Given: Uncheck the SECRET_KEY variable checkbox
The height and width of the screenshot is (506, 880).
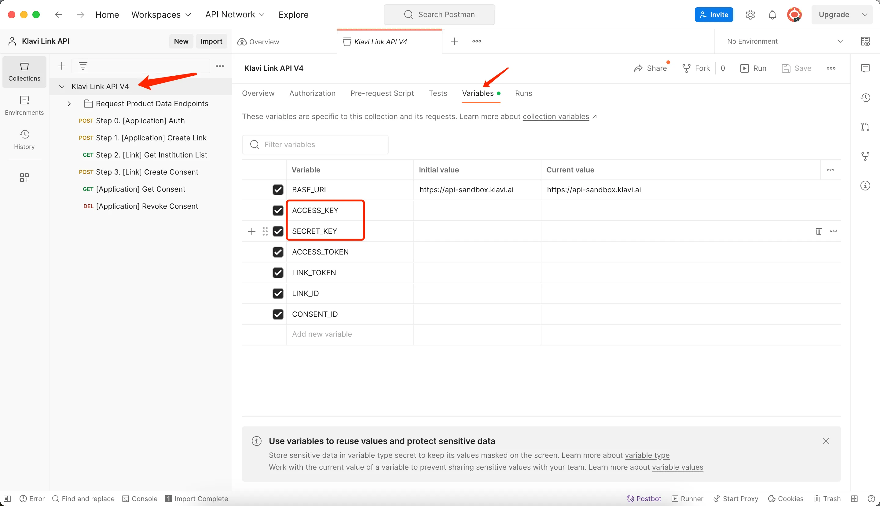Looking at the screenshot, I should pyautogui.click(x=278, y=231).
